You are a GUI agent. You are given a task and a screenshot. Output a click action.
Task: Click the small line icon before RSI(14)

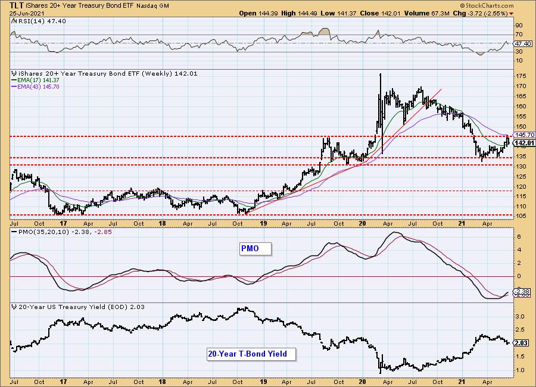tap(13, 21)
